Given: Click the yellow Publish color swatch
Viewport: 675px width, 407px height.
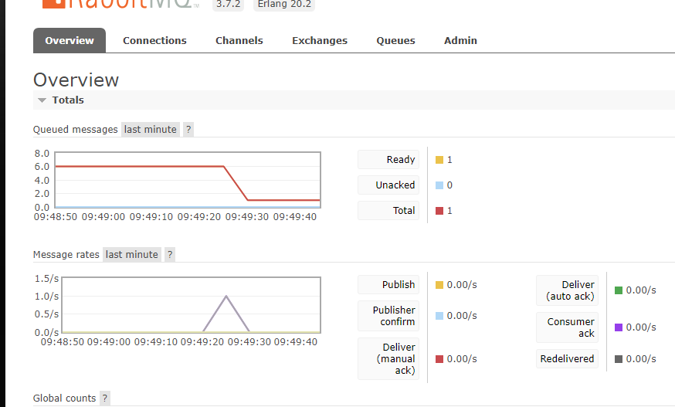Looking at the screenshot, I should [439, 285].
